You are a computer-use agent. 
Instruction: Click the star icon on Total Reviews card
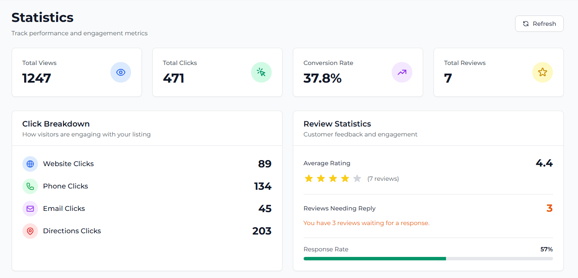pyautogui.click(x=542, y=72)
